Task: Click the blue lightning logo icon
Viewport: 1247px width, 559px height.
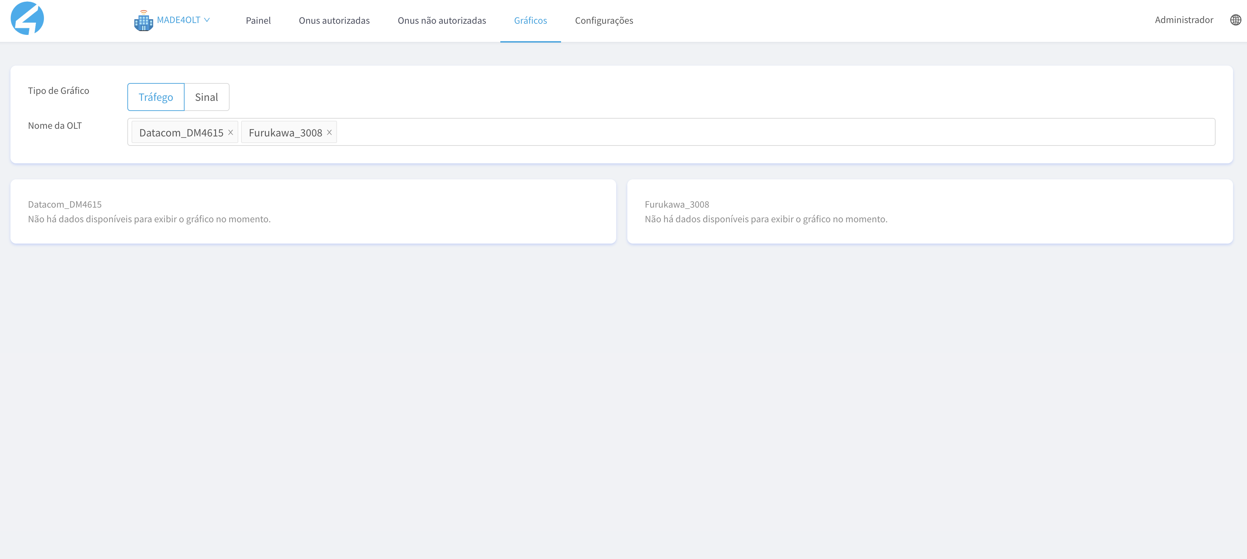Action: pos(27,18)
